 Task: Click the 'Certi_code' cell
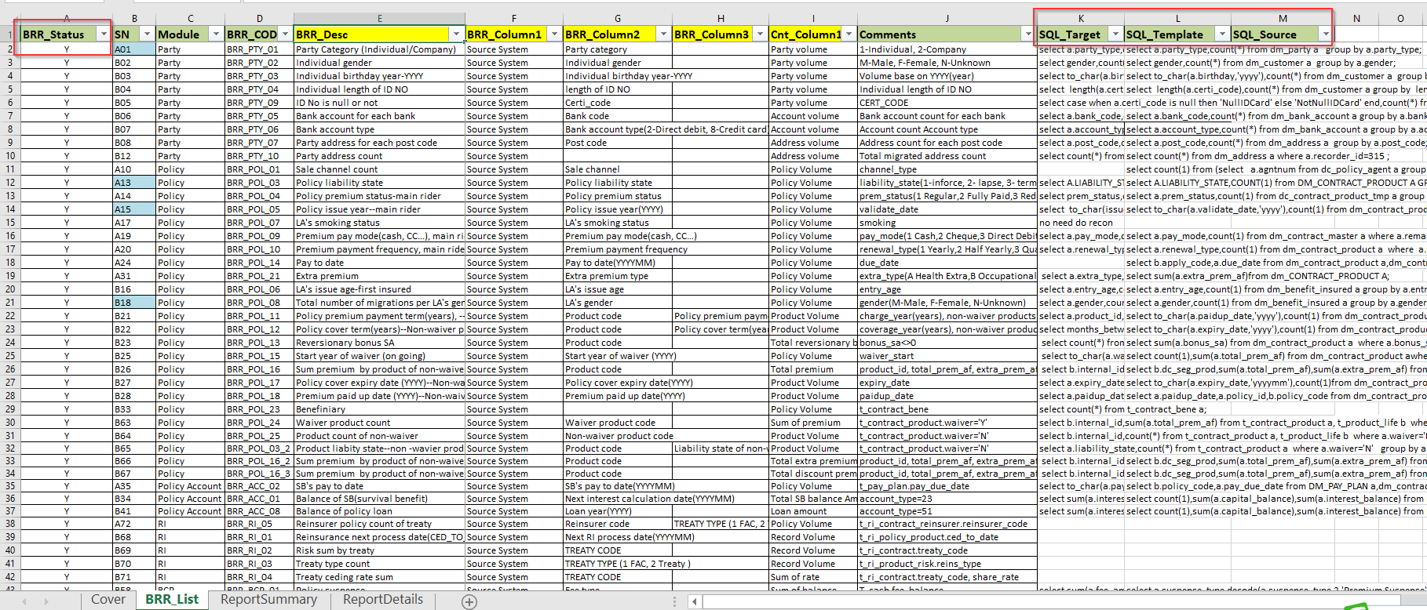(618, 103)
